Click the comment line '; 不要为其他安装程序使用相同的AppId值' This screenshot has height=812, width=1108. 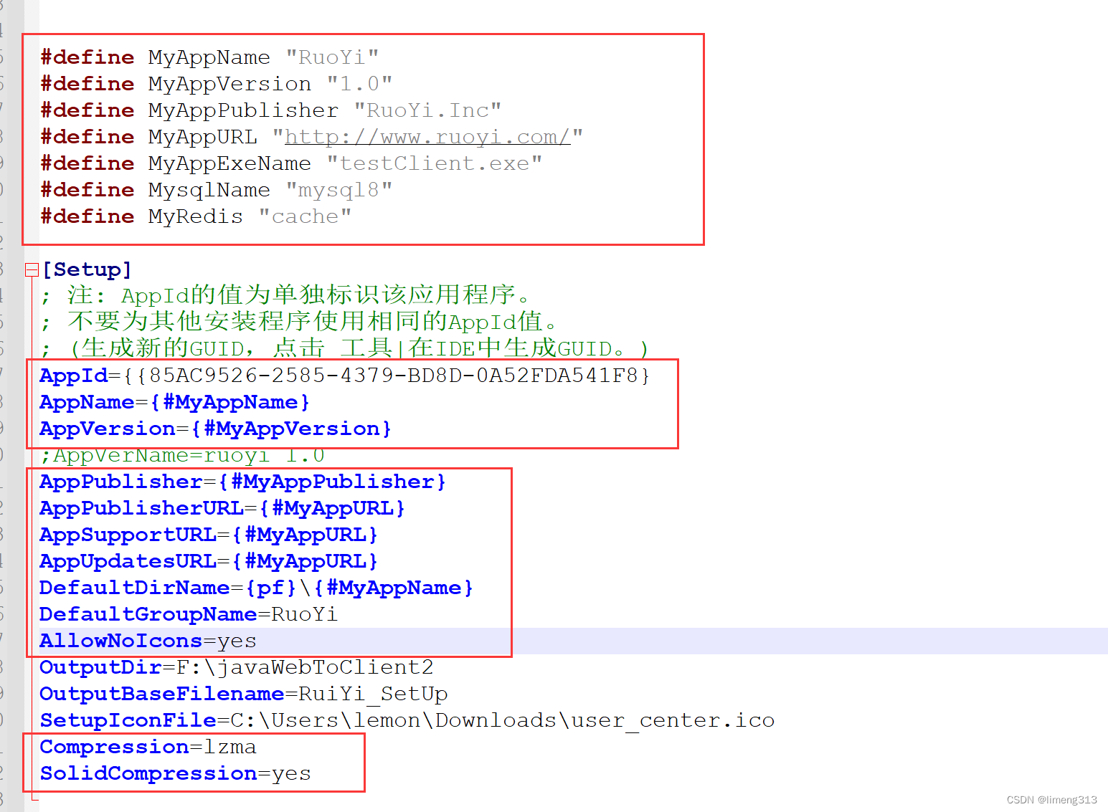[299, 322]
